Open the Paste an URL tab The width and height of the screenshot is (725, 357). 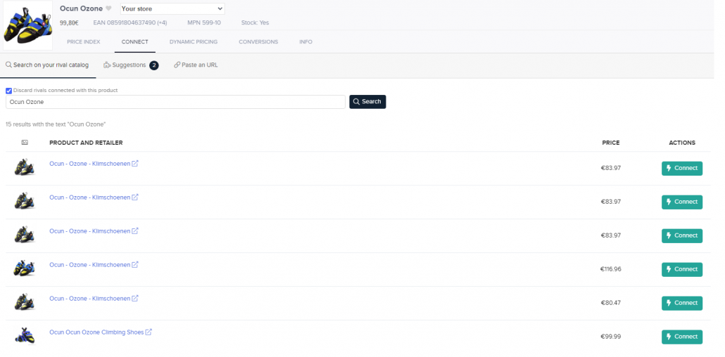[x=196, y=65]
